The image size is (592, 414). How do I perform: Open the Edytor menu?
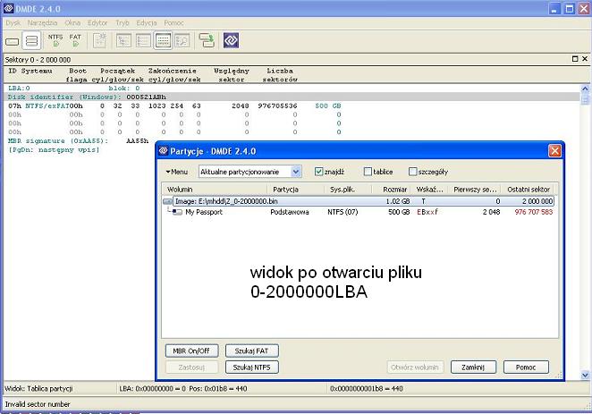[97, 23]
